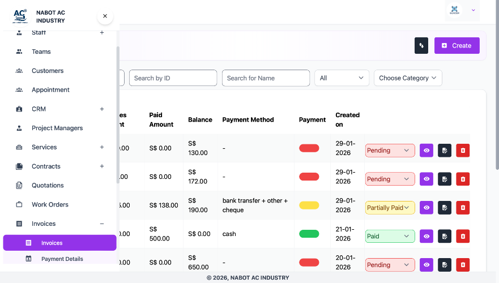Edit the S$ 172.00 balance invoice

coord(445,179)
